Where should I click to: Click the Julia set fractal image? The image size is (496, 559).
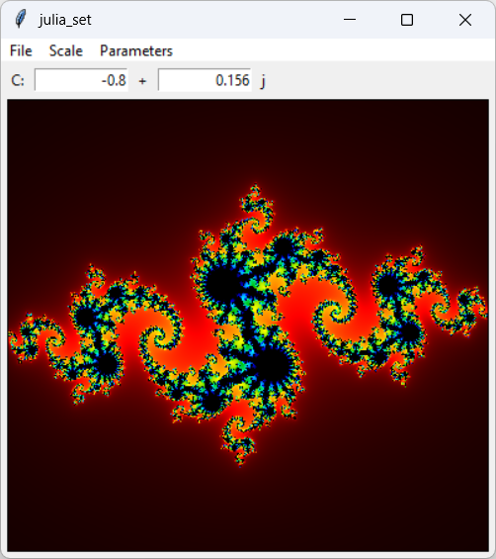[x=248, y=326]
